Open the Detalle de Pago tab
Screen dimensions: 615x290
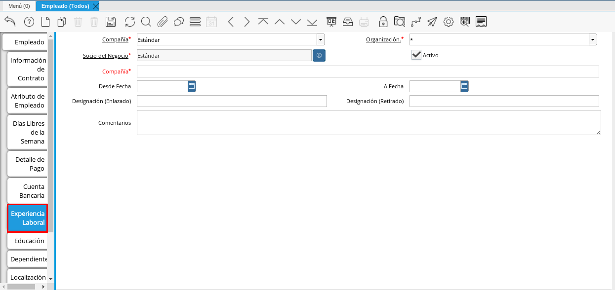27,164
